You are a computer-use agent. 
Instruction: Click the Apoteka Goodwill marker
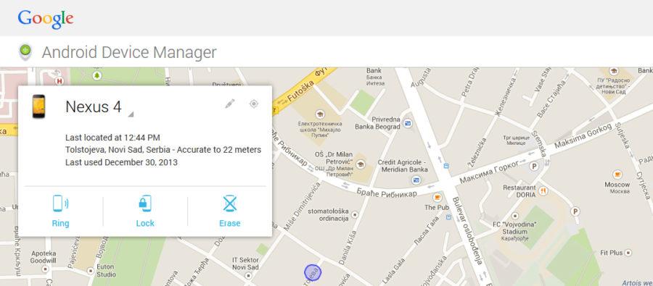tap(45, 269)
